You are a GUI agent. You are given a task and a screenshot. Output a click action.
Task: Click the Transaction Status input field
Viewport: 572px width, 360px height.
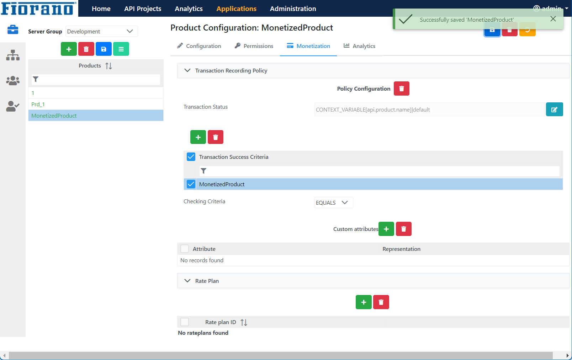coord(430,109)
